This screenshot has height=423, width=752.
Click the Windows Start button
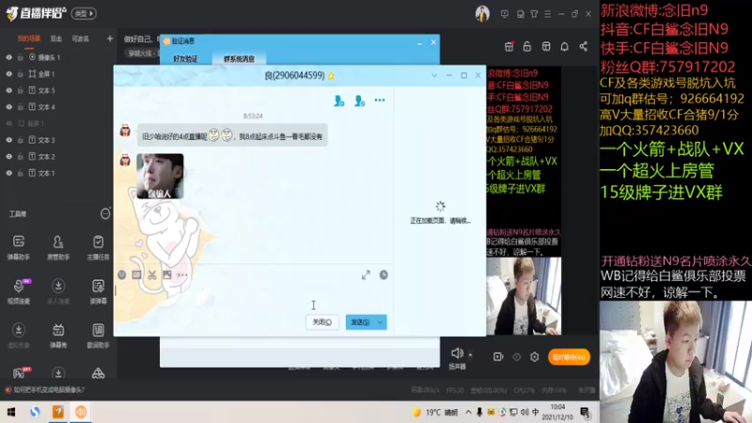(11, 412)
